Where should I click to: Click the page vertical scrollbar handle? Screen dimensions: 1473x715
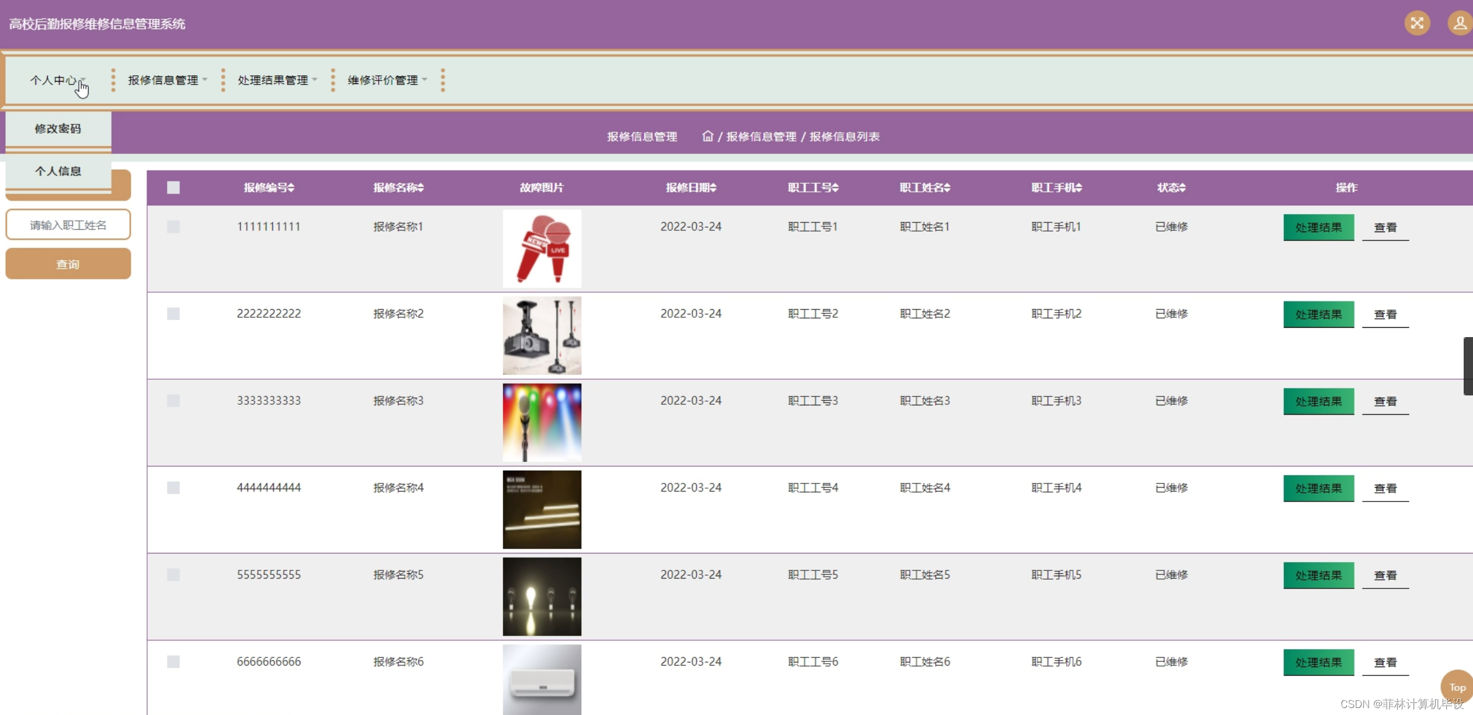pyautogui.click(x=1467, y=366)
